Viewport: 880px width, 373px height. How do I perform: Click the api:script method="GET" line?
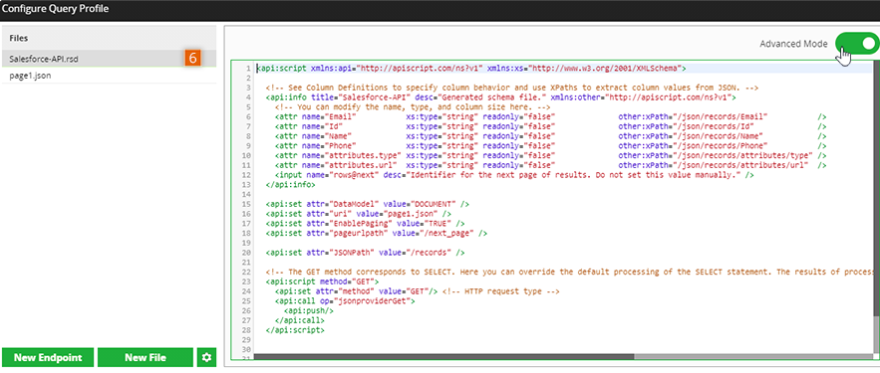[x=323, y=281]
